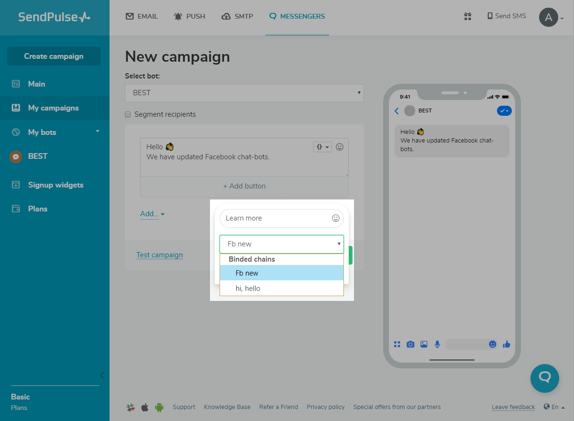Click the emoji icon in Learn more field
574x421 pixels.
coord(336,218)
